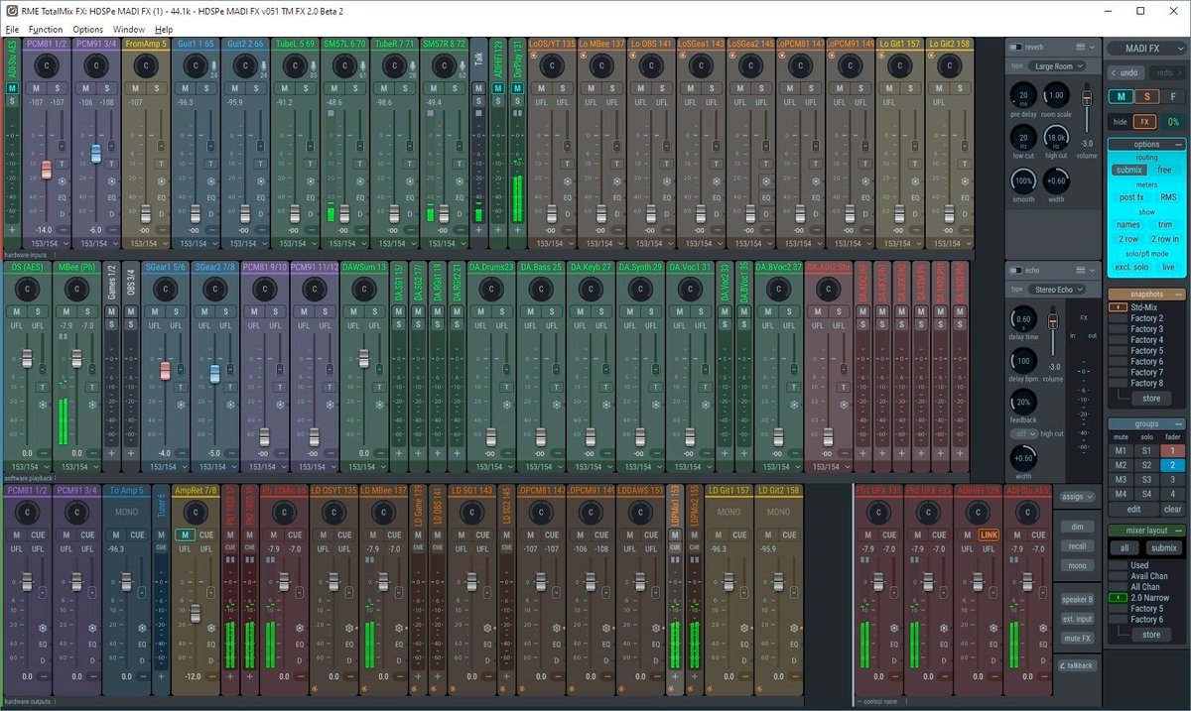1191x711 pixels.
Task: Open settings gear on FromAmp 5 input channel
Action: point(162,181)
